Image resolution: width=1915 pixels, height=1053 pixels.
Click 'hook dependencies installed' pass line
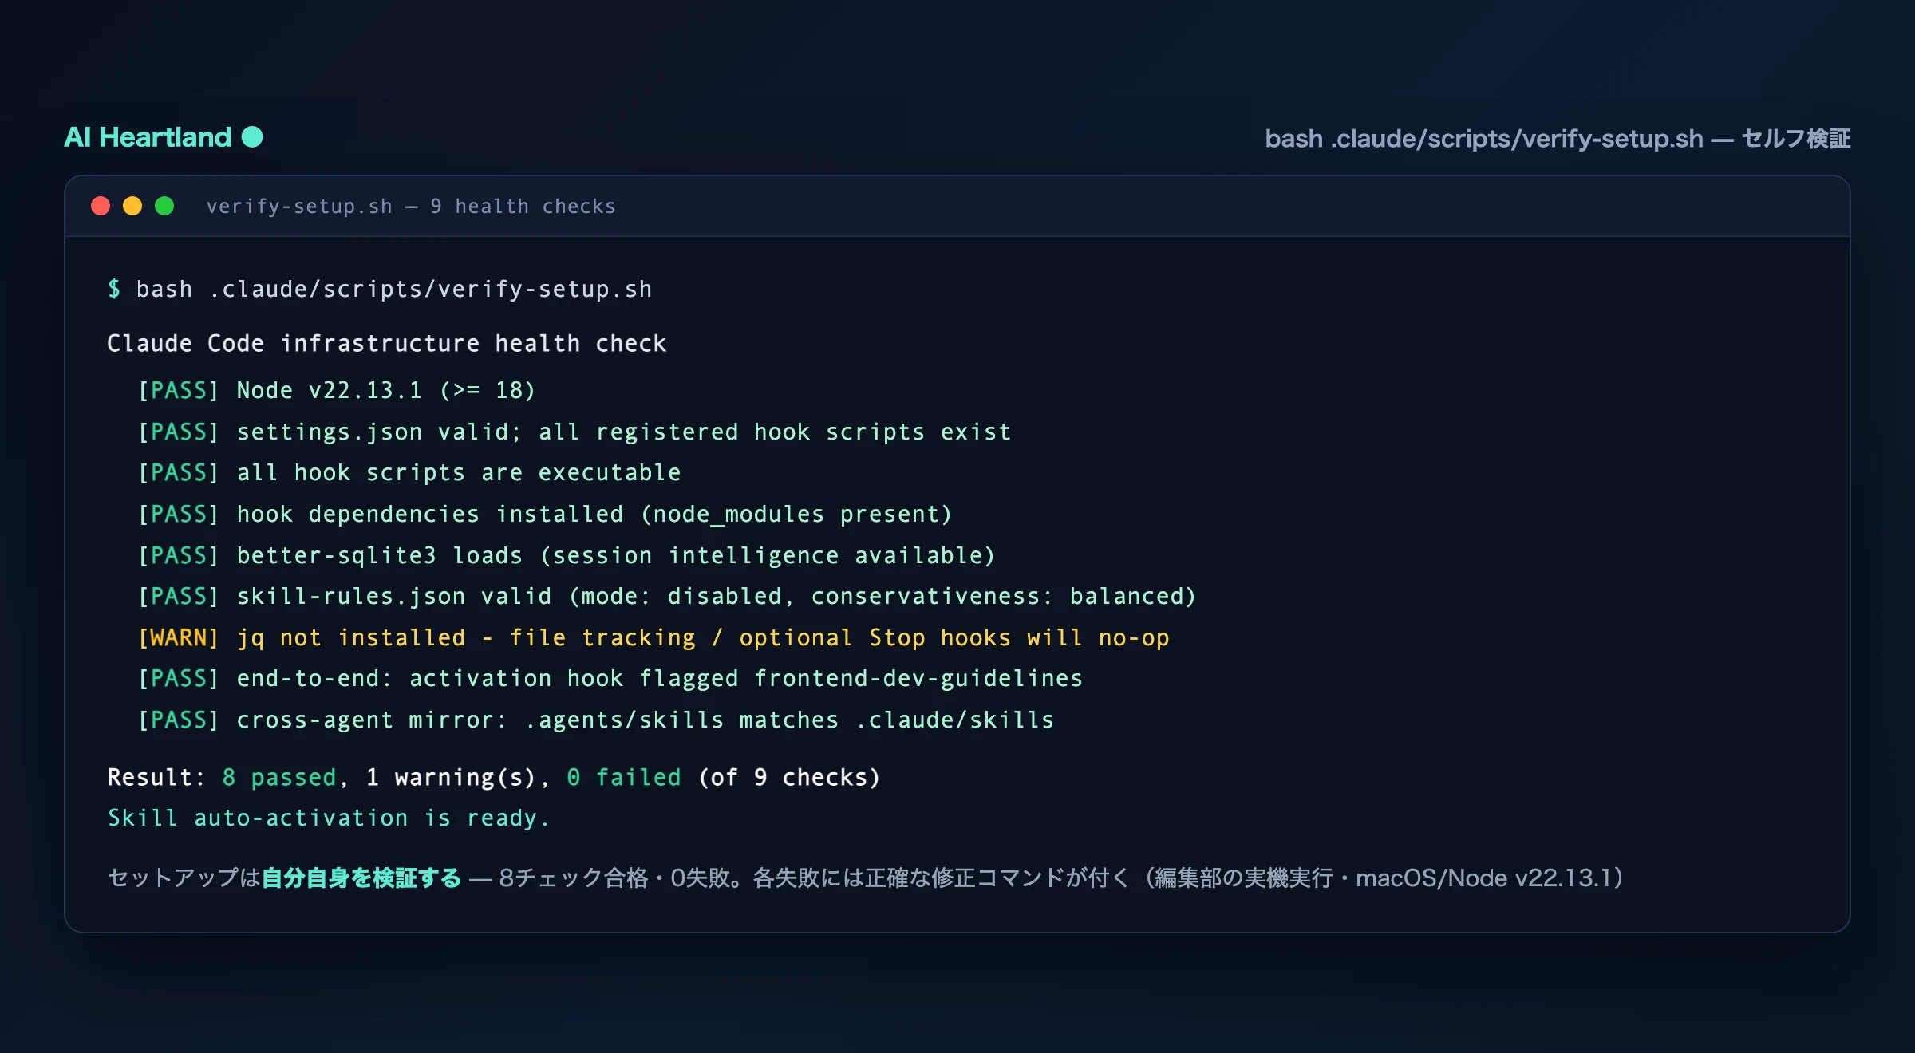[545, 515]
